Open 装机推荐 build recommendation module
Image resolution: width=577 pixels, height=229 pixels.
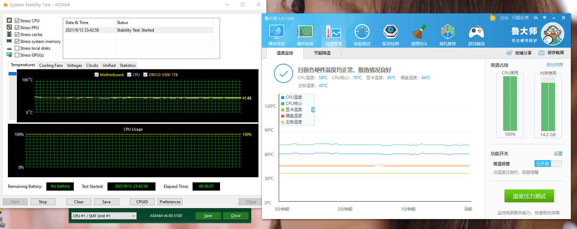point(448,35)
